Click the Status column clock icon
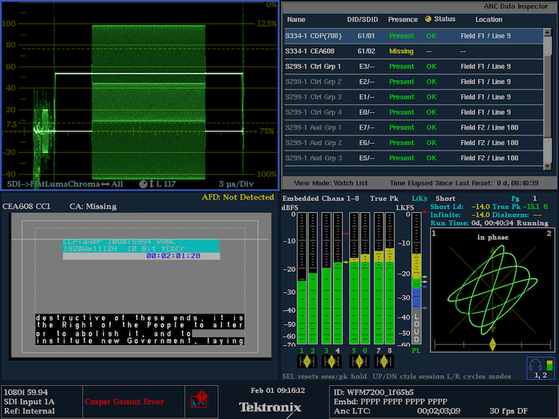 (x=428, y=19)
